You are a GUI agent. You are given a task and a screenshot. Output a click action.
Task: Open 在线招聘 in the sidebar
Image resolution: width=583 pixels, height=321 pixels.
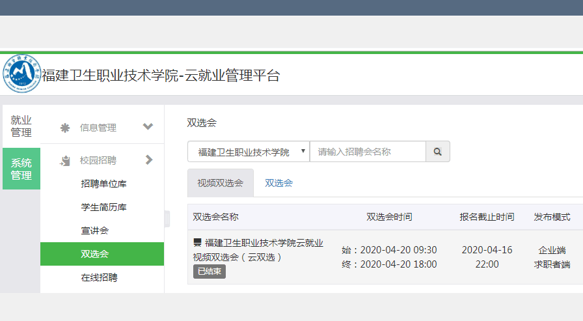pos(99,277)
